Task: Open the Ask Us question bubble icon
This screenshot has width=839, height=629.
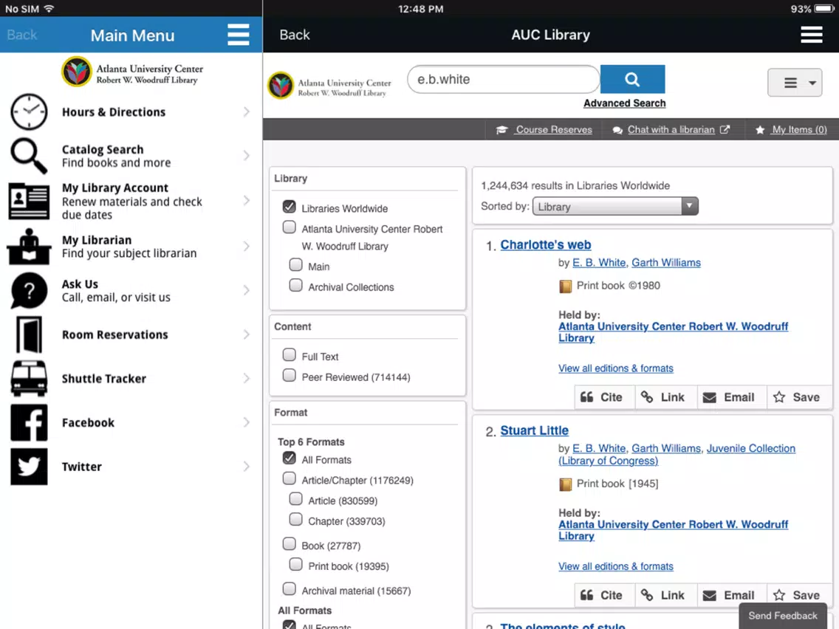Action: pyautogui.click(x=29, y=290)
